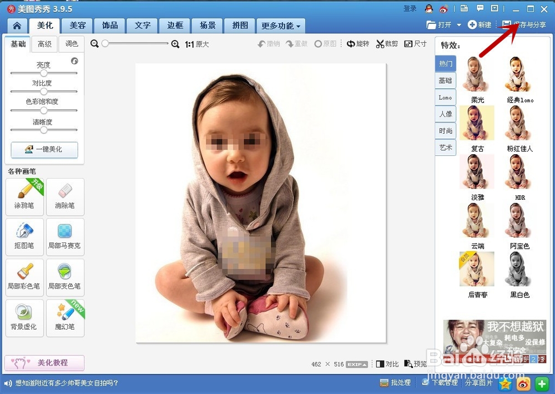
Task: Adjust the 清晰度 sharpness slider handle
Action: tap(43, 130)
